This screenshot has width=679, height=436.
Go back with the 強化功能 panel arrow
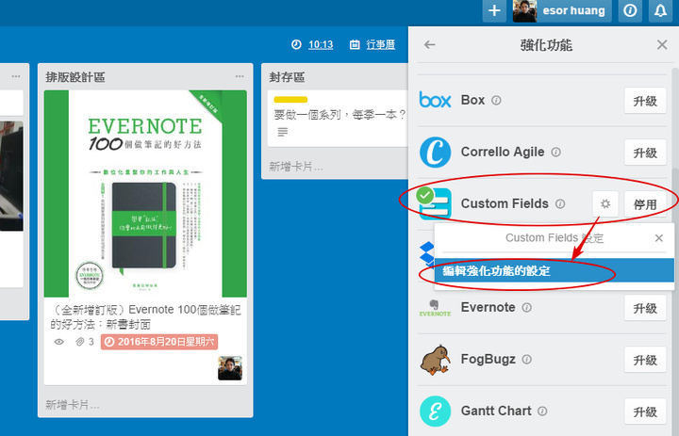tap(430, 44)
